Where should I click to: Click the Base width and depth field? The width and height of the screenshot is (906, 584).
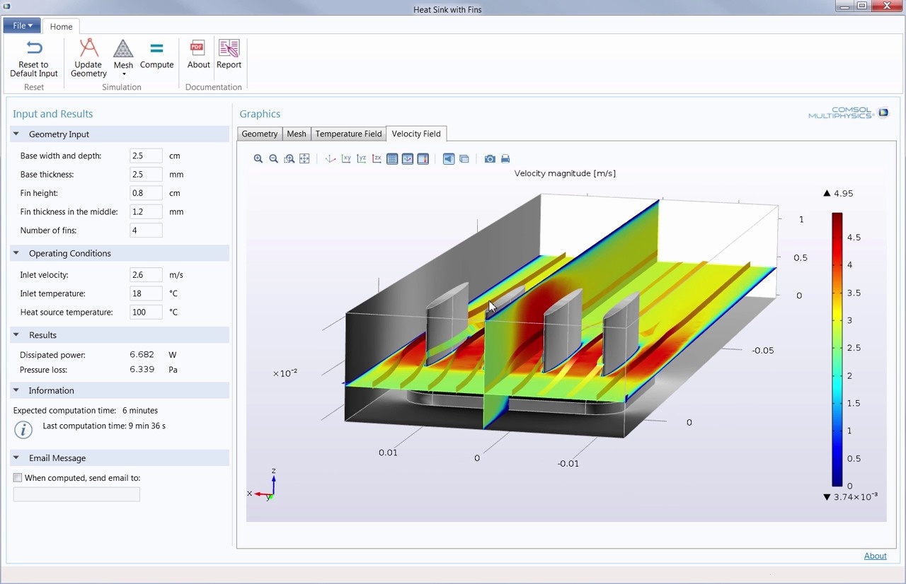(x=146, y=156)
